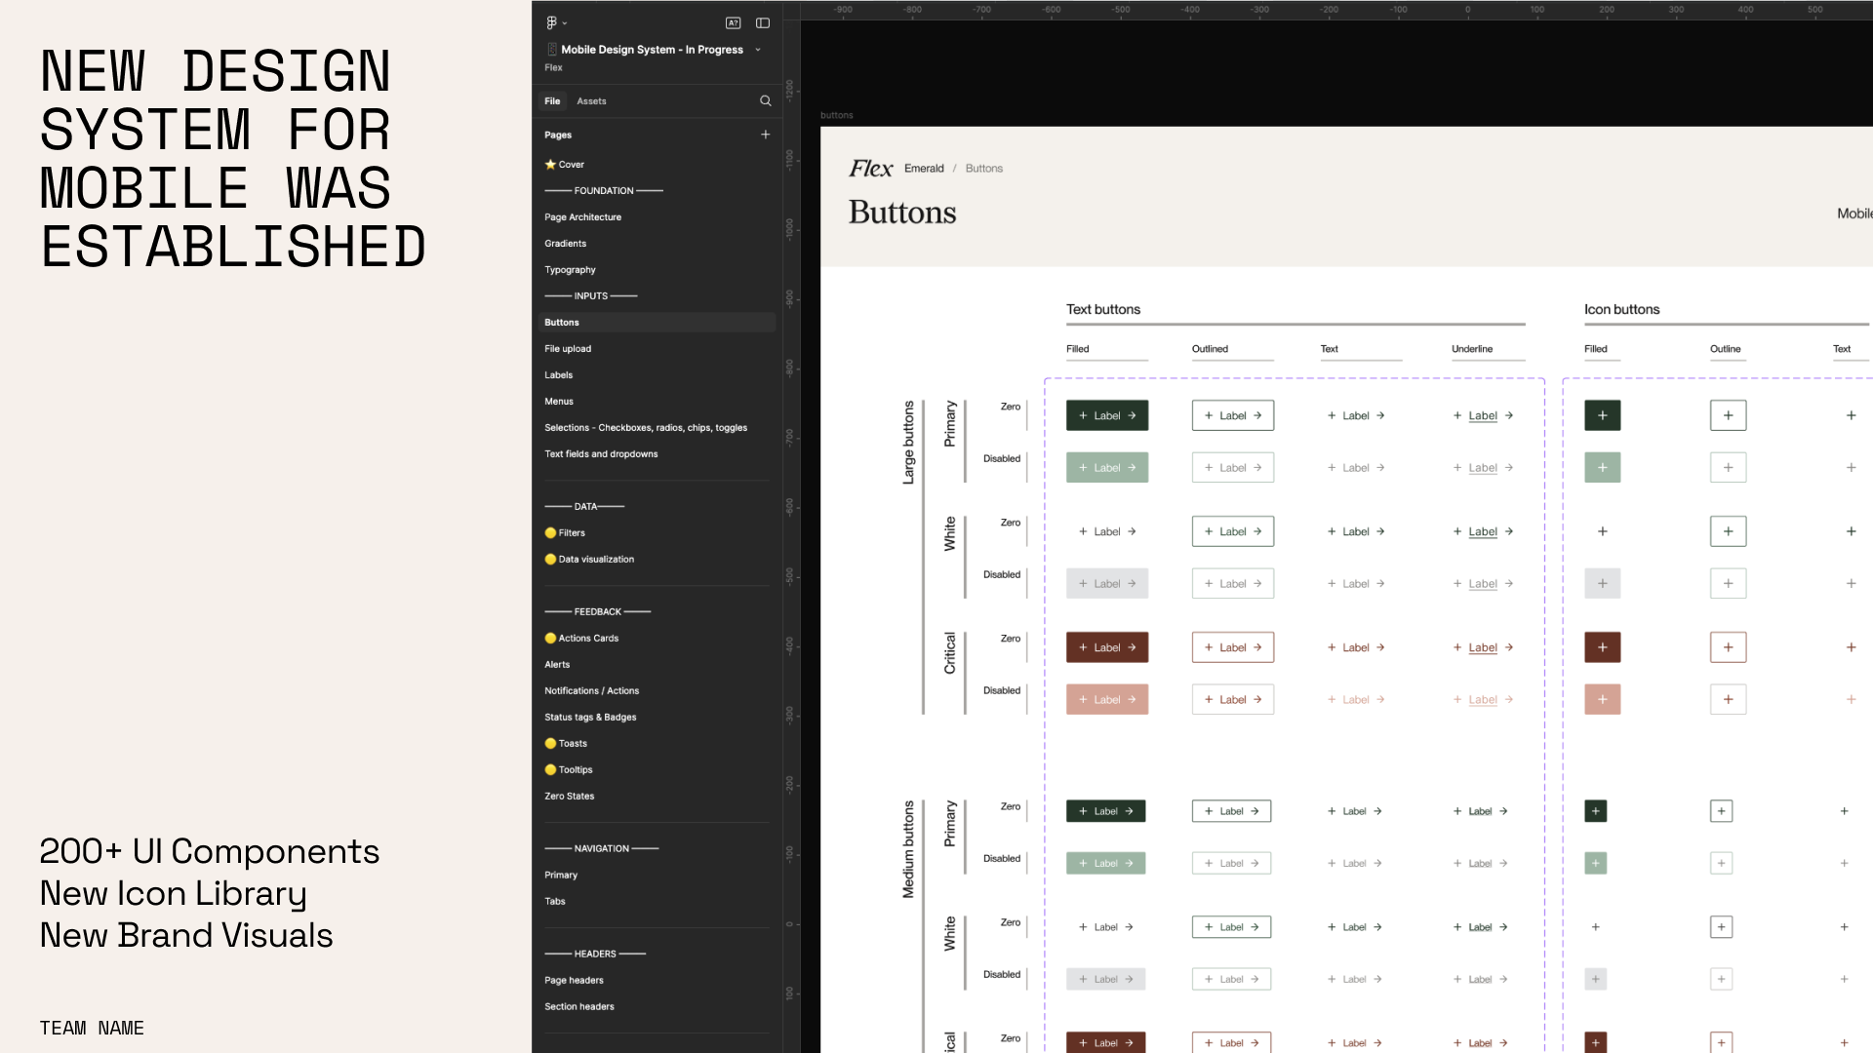Click the star icon beside the Cover page

point(550,164)
